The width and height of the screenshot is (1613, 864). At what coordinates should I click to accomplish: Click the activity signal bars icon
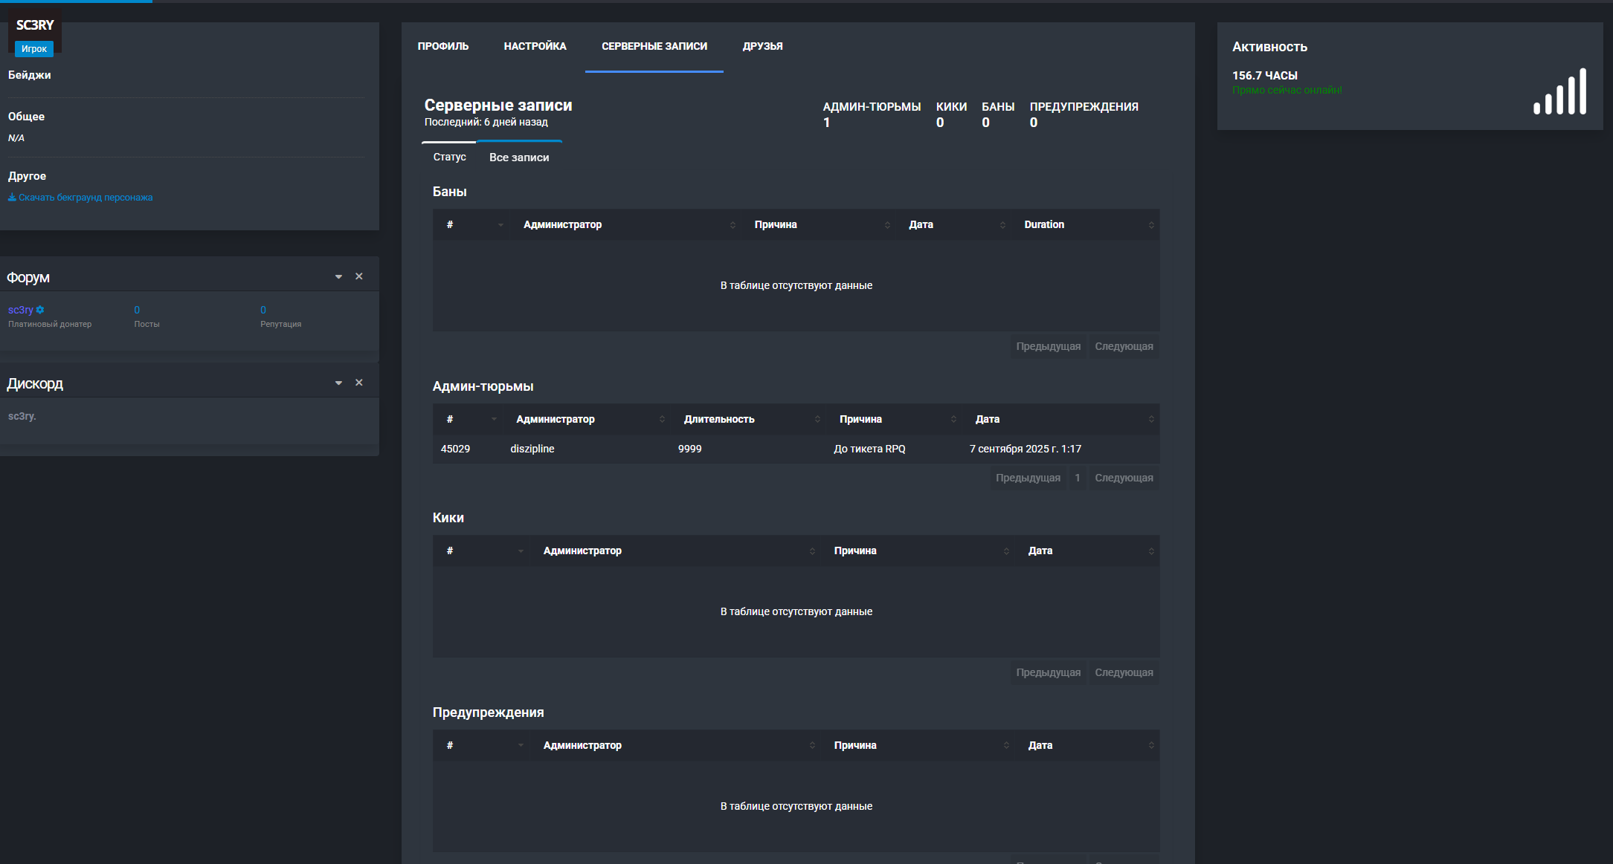tap(1559, 91)
